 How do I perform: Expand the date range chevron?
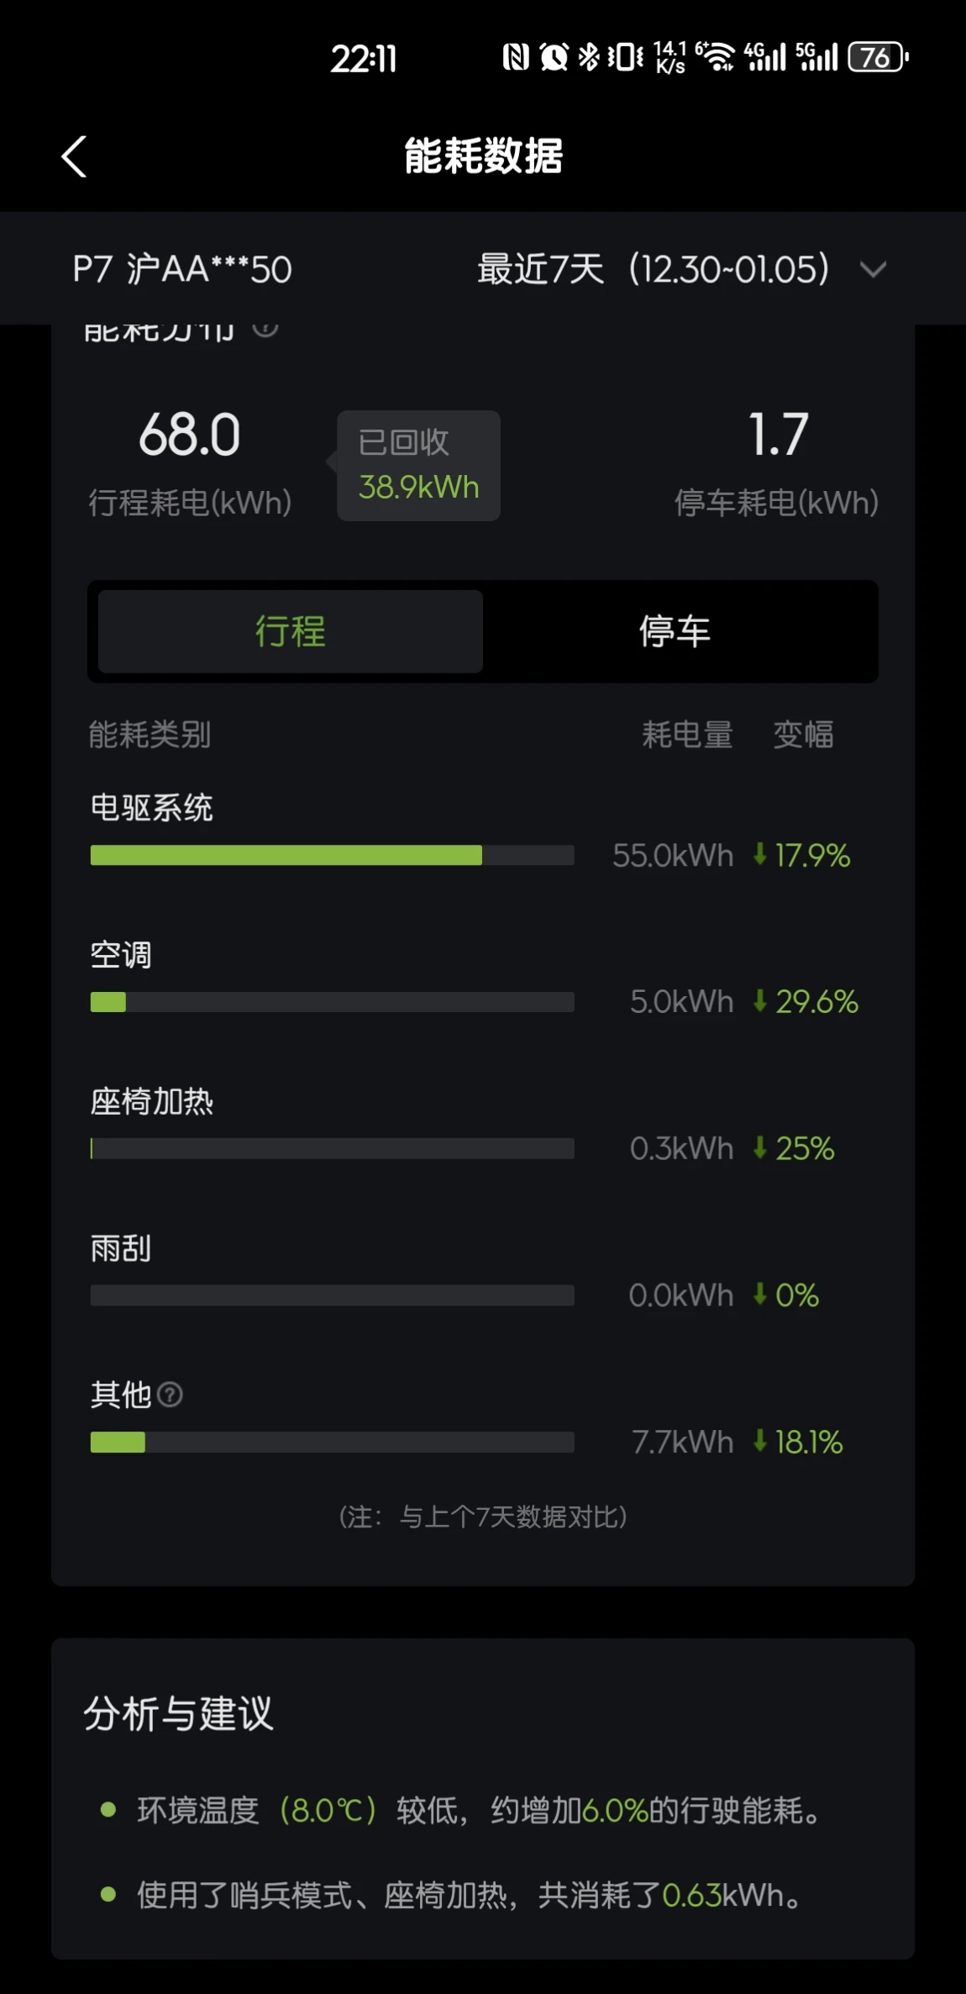pos(874,270)
